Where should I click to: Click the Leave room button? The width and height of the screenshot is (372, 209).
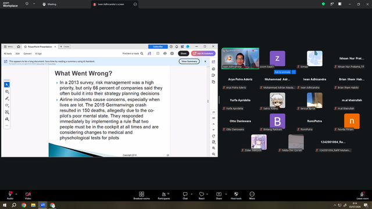point(363,195)
